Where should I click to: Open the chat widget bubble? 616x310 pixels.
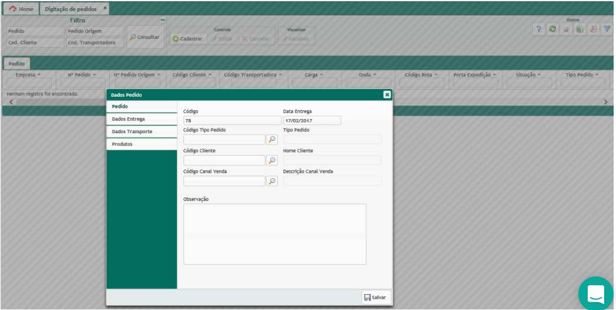click(x=595, y=293)
